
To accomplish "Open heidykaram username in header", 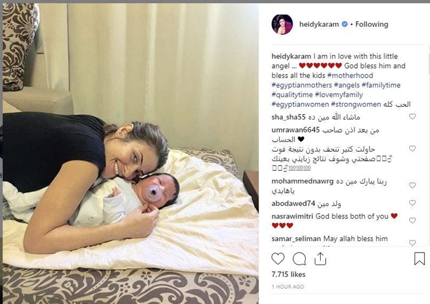I will [x=319, y=24].
